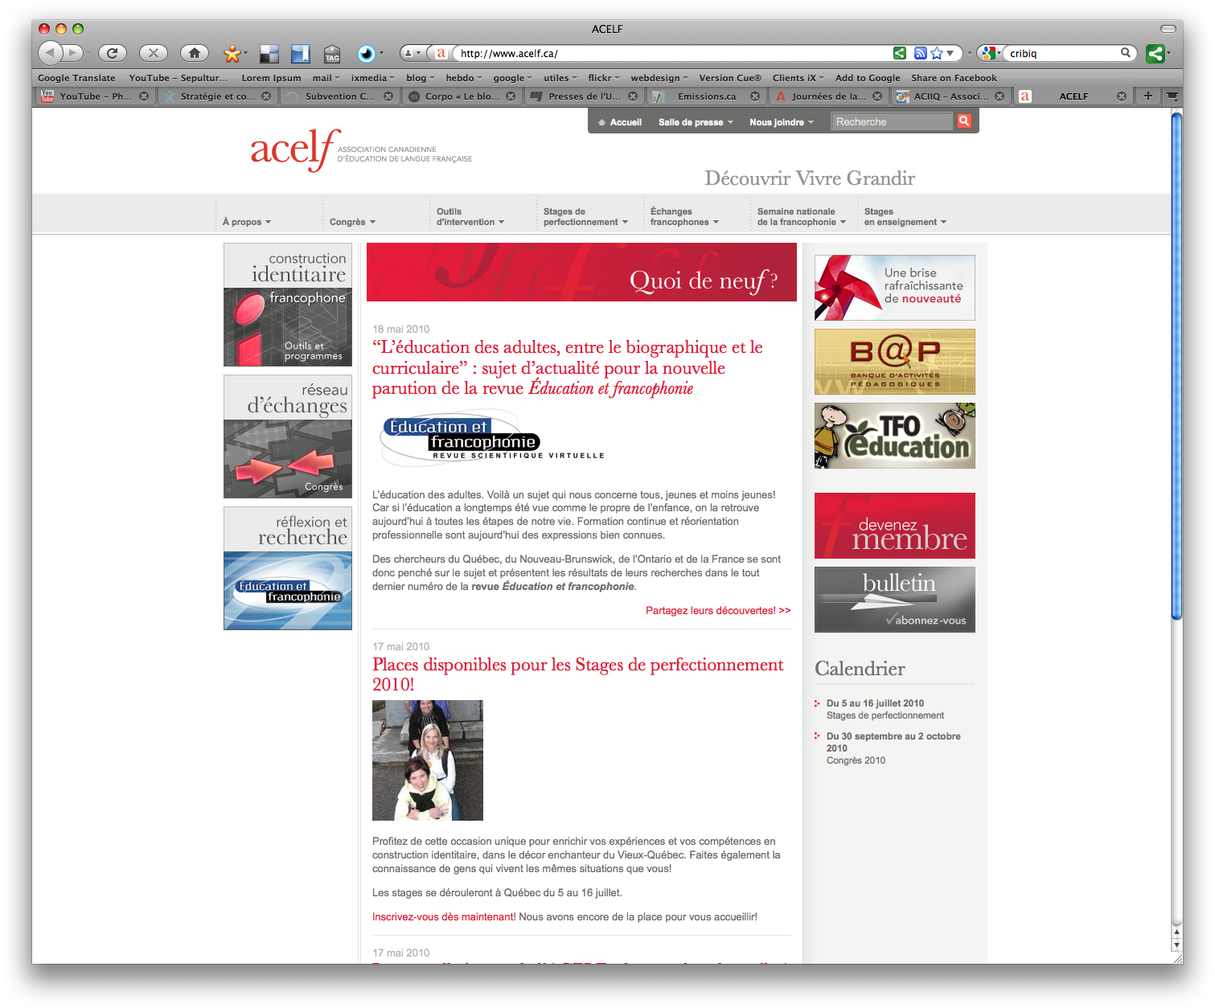Image resolution: width=1215 pixels, height=1008 pixels.
Task: Click the green share icon in address bar
Action: (900, 53)
